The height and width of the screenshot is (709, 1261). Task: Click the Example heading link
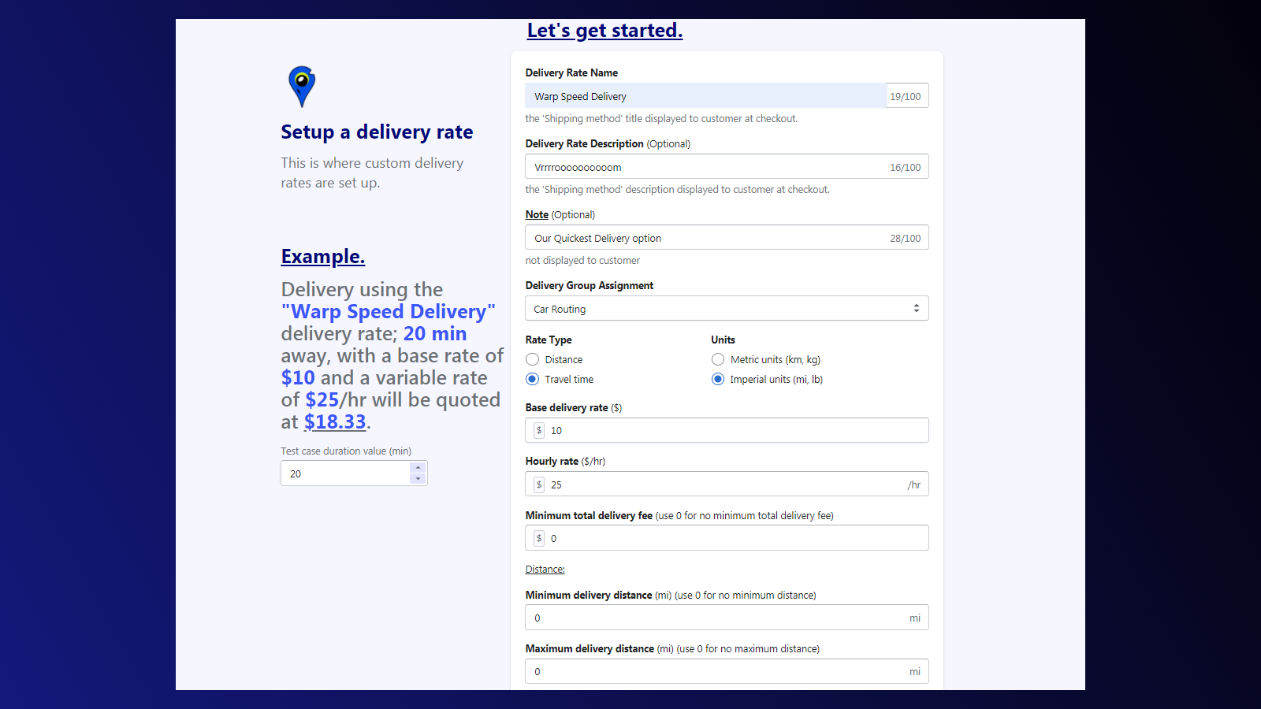(323, 256)
